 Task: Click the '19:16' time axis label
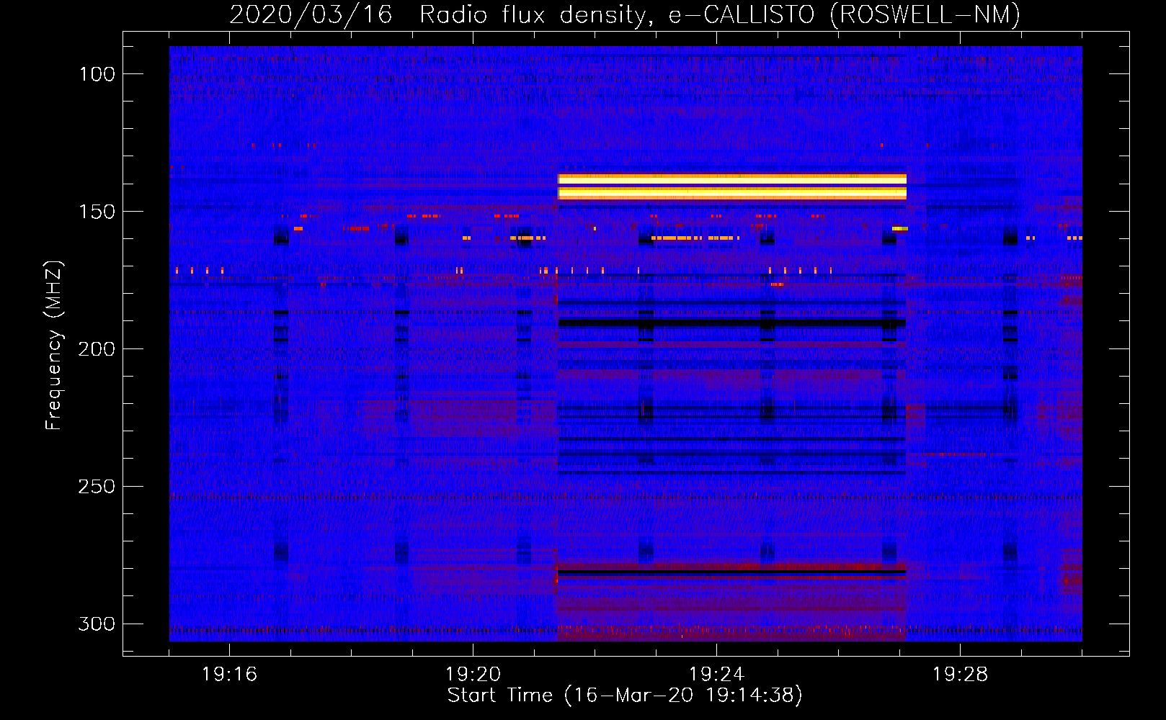(229, 675)
